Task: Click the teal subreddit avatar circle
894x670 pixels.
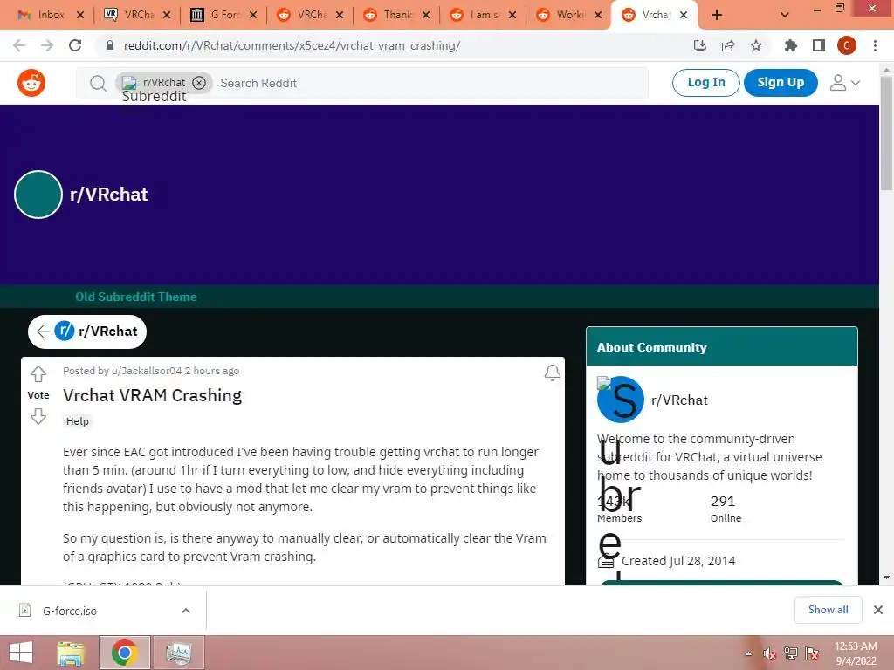Action: (38, 195)
